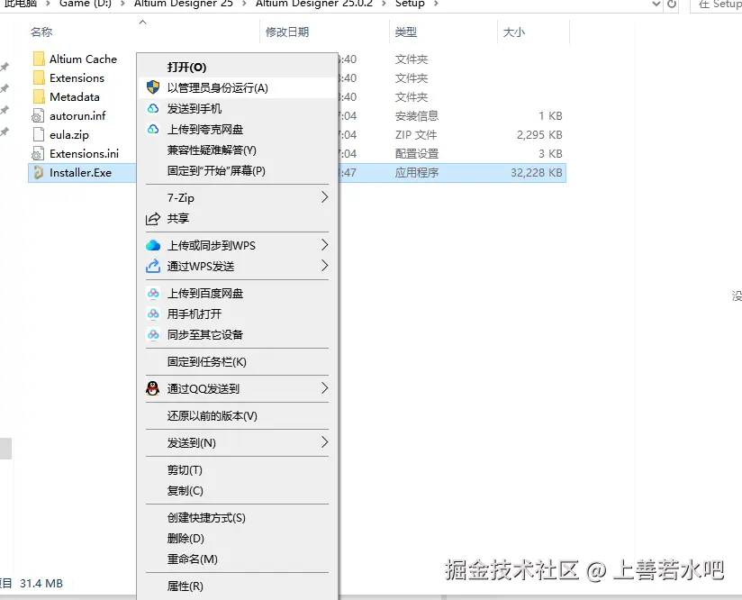This screenshot has height=600, width=742.
Task: Click the Setup search input field
Action: pyautogui.click(x=716, y=5)
